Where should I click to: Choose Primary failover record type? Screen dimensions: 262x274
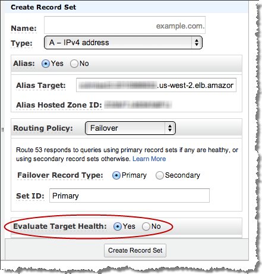tap(116, 175)
